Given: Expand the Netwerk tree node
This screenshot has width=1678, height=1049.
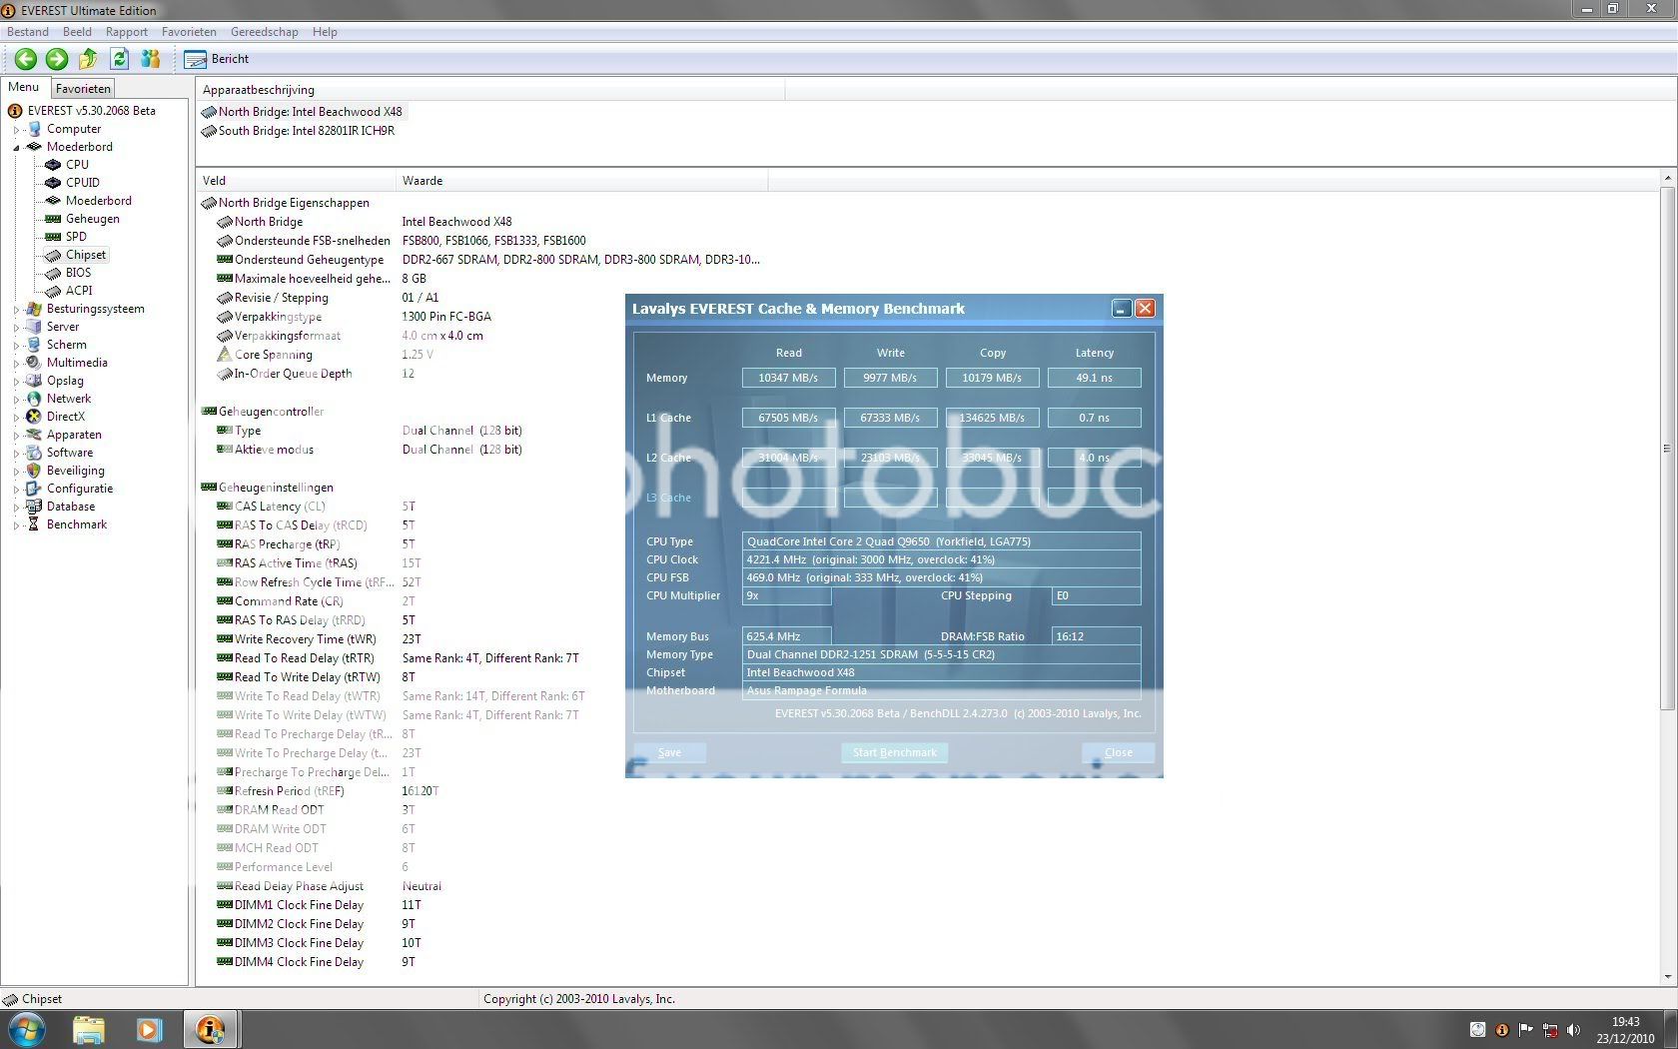Looking at the screenshot, I should (x=16, y=400).
